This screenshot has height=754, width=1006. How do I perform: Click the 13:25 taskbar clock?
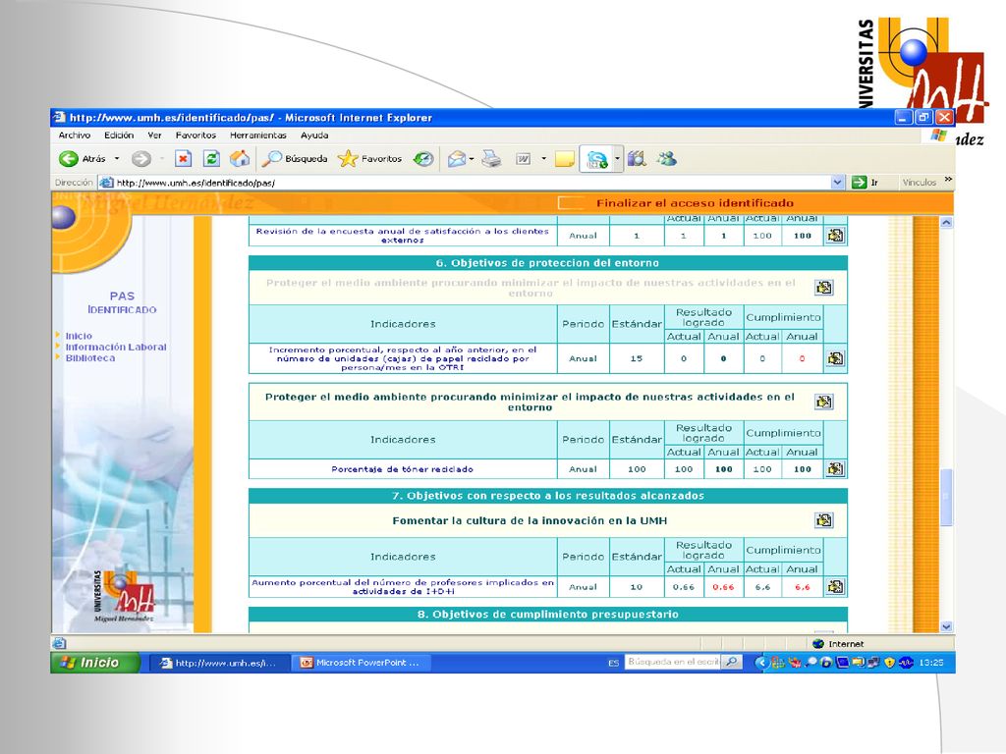[x=931, y=663]
